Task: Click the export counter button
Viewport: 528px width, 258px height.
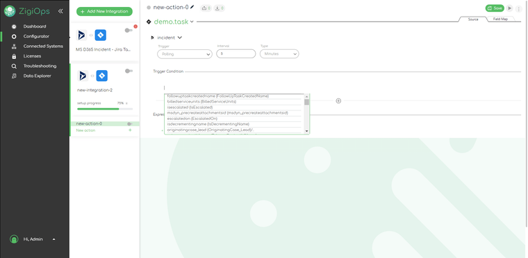Action: click(206, 8)
